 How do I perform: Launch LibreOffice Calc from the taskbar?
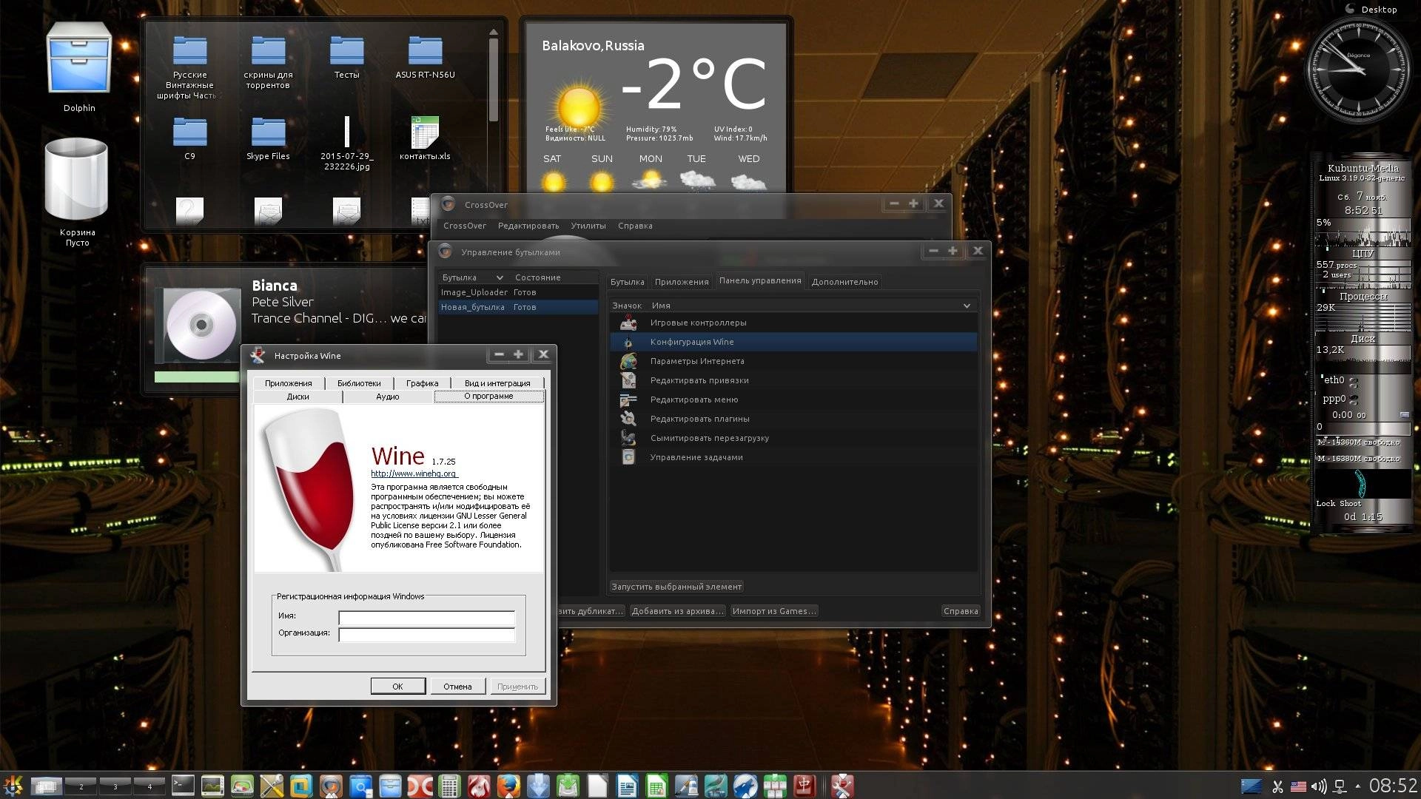pyautogui.click(x=656, y=785)
